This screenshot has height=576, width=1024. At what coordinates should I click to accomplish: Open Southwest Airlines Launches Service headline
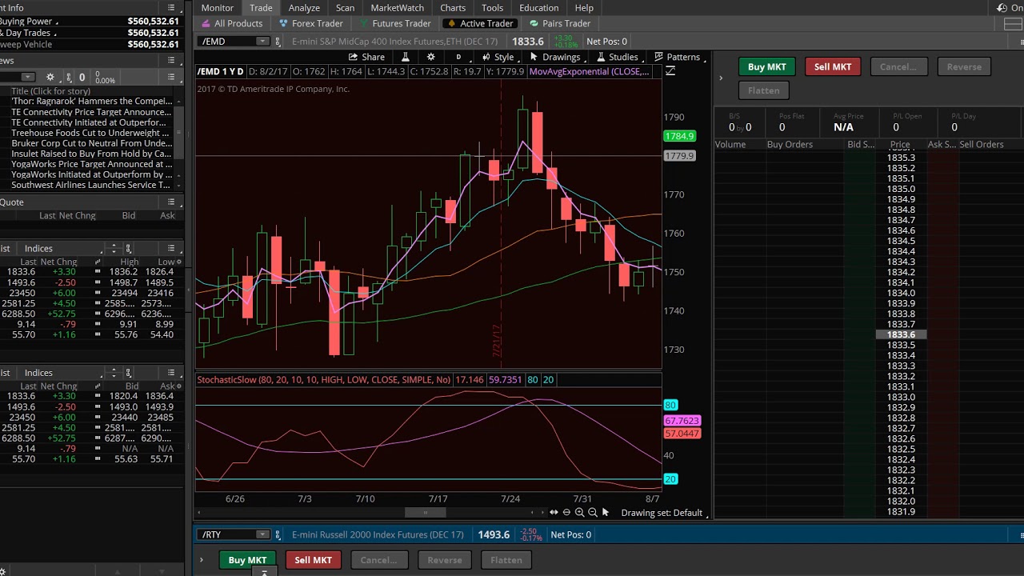90,185
